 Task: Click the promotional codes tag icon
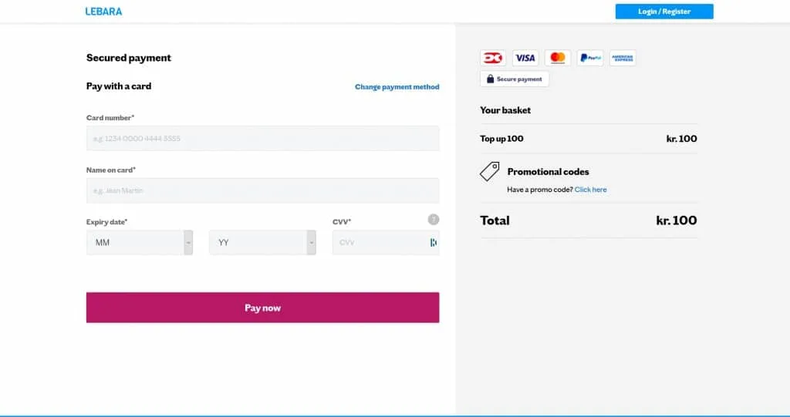tap(490, 171)
